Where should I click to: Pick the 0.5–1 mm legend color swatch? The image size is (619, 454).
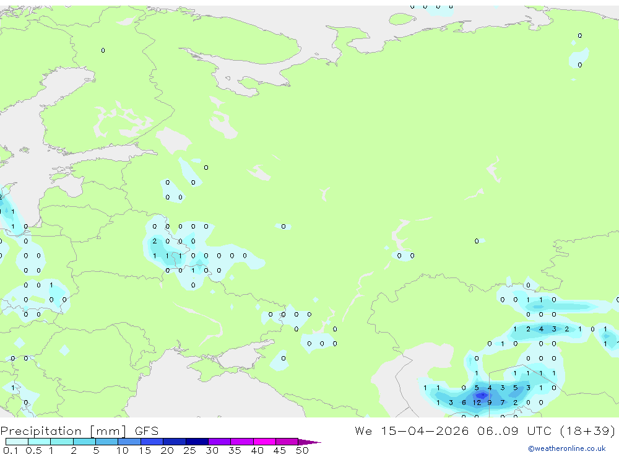(40, 442)
